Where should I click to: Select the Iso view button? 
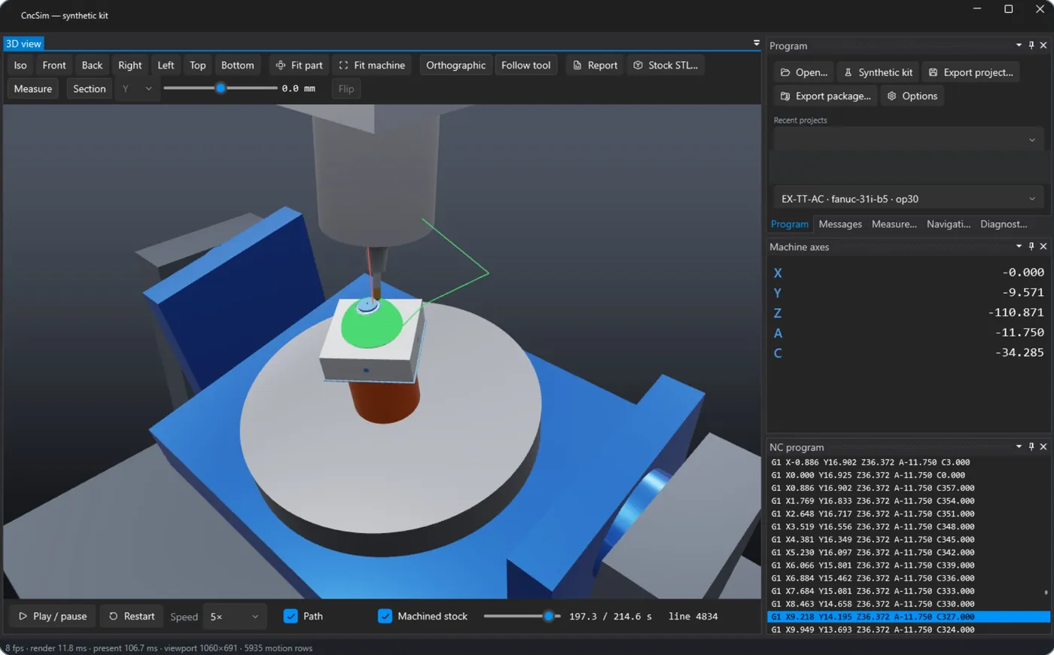(20, 65)
